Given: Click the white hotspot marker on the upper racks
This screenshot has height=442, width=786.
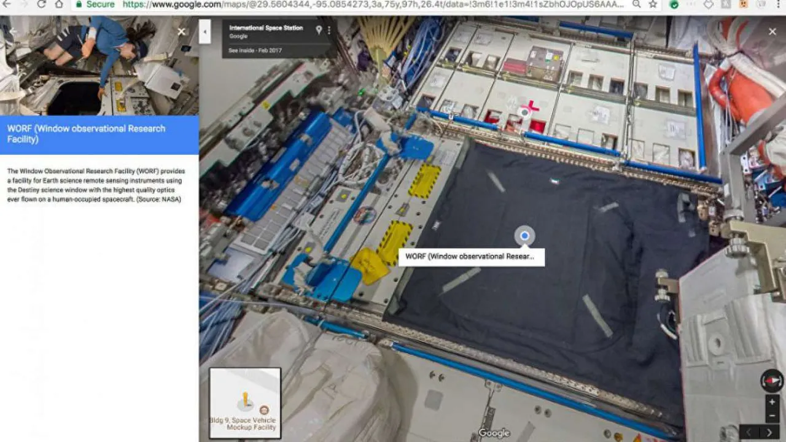Looking at the screenshot, I should point(524,112).
